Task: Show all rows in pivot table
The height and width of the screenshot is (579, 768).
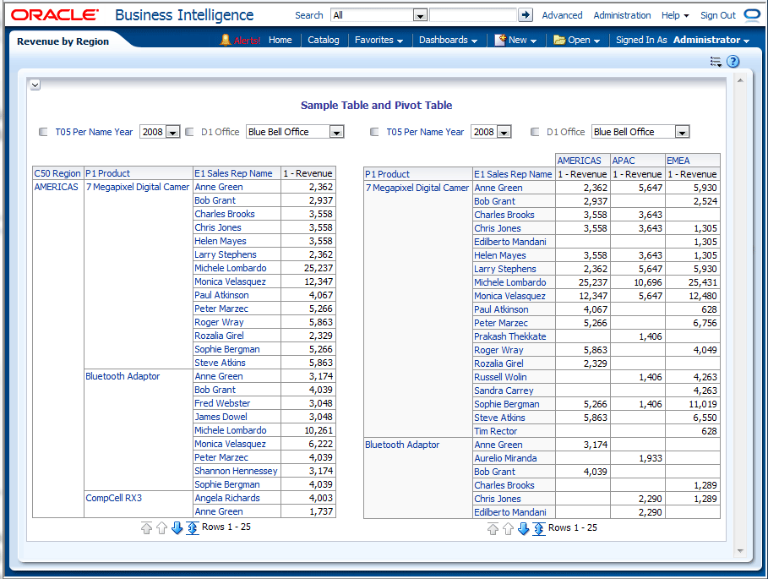Action: click(538, 529)
